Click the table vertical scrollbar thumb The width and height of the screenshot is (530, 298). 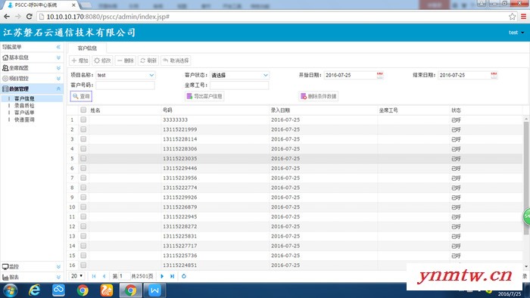tap(526, 178)
